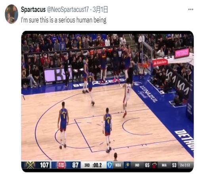This screenshot has width=198, height=174.
Task: Click the 3月1日 post date link
Action: (100, 9)
